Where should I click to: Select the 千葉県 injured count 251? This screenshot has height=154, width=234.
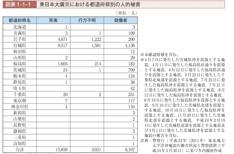[131, 95]
